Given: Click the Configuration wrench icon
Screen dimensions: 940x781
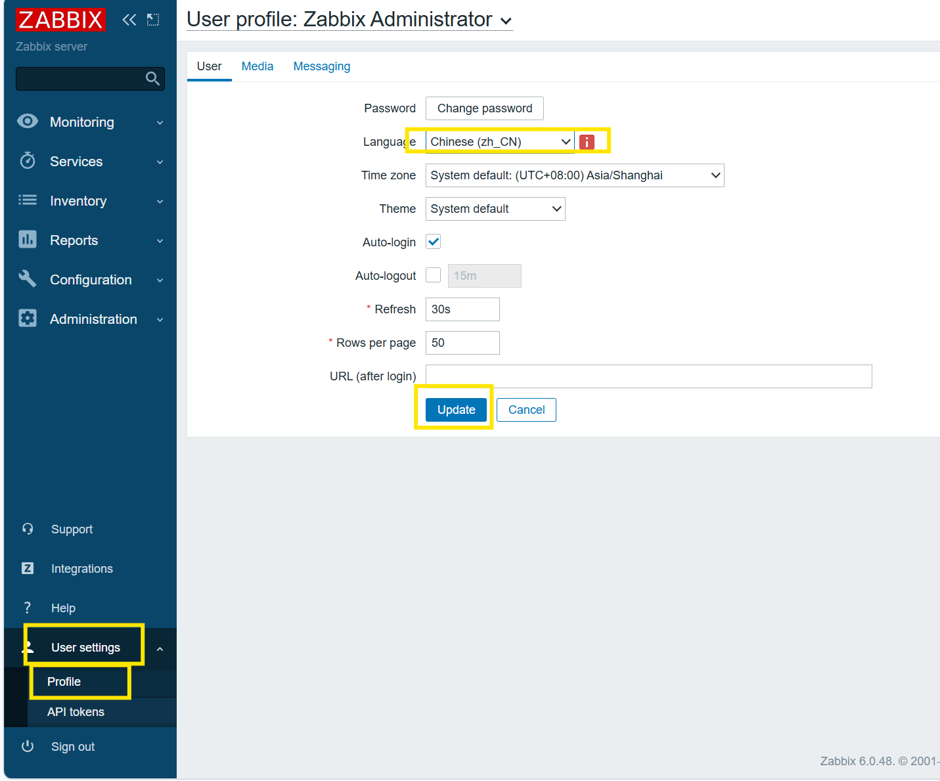Looking at the screenshot, I should 28,279.
